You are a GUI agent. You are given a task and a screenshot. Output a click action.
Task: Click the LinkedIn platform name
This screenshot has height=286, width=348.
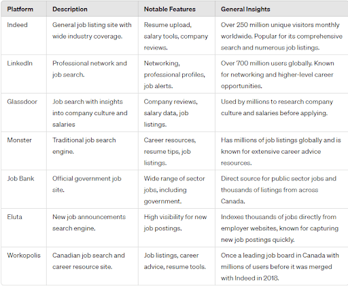click(x=20, y=63)
